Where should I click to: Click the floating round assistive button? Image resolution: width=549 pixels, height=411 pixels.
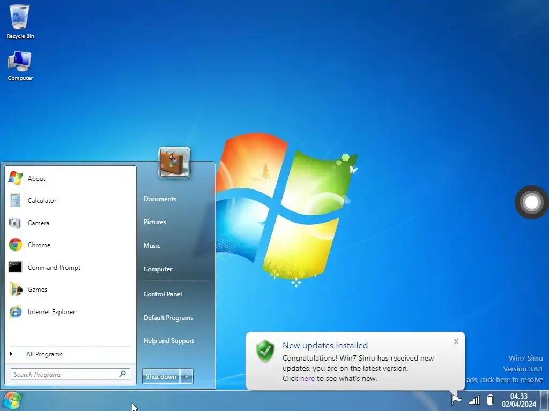click(x=531, y=202)
